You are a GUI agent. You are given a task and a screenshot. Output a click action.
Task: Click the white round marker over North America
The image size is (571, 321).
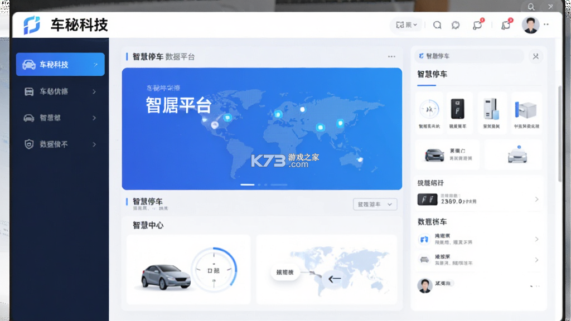pos(215,125)
